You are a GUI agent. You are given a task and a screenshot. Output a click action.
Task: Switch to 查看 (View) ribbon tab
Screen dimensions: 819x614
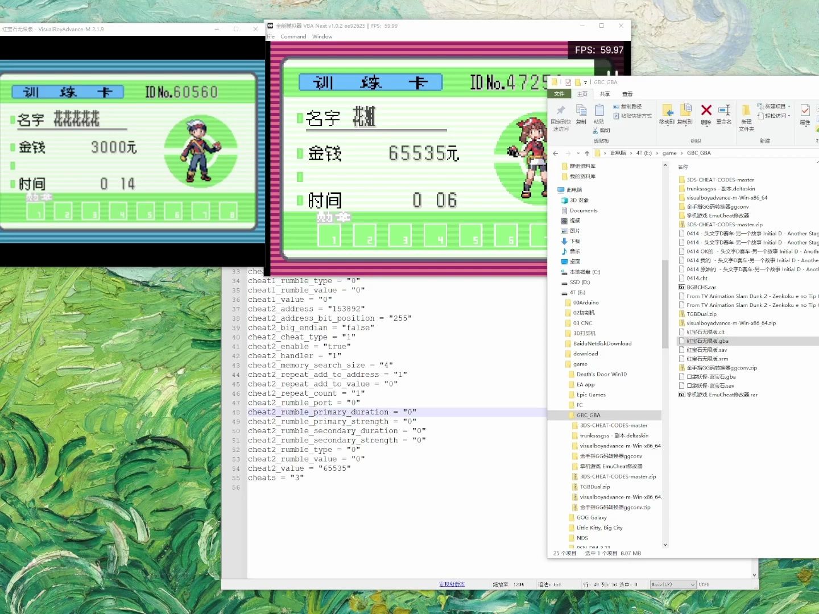tap(627, 94)
